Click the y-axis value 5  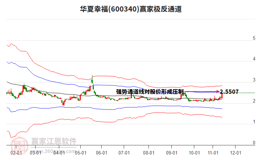click(x=254, y=38)
